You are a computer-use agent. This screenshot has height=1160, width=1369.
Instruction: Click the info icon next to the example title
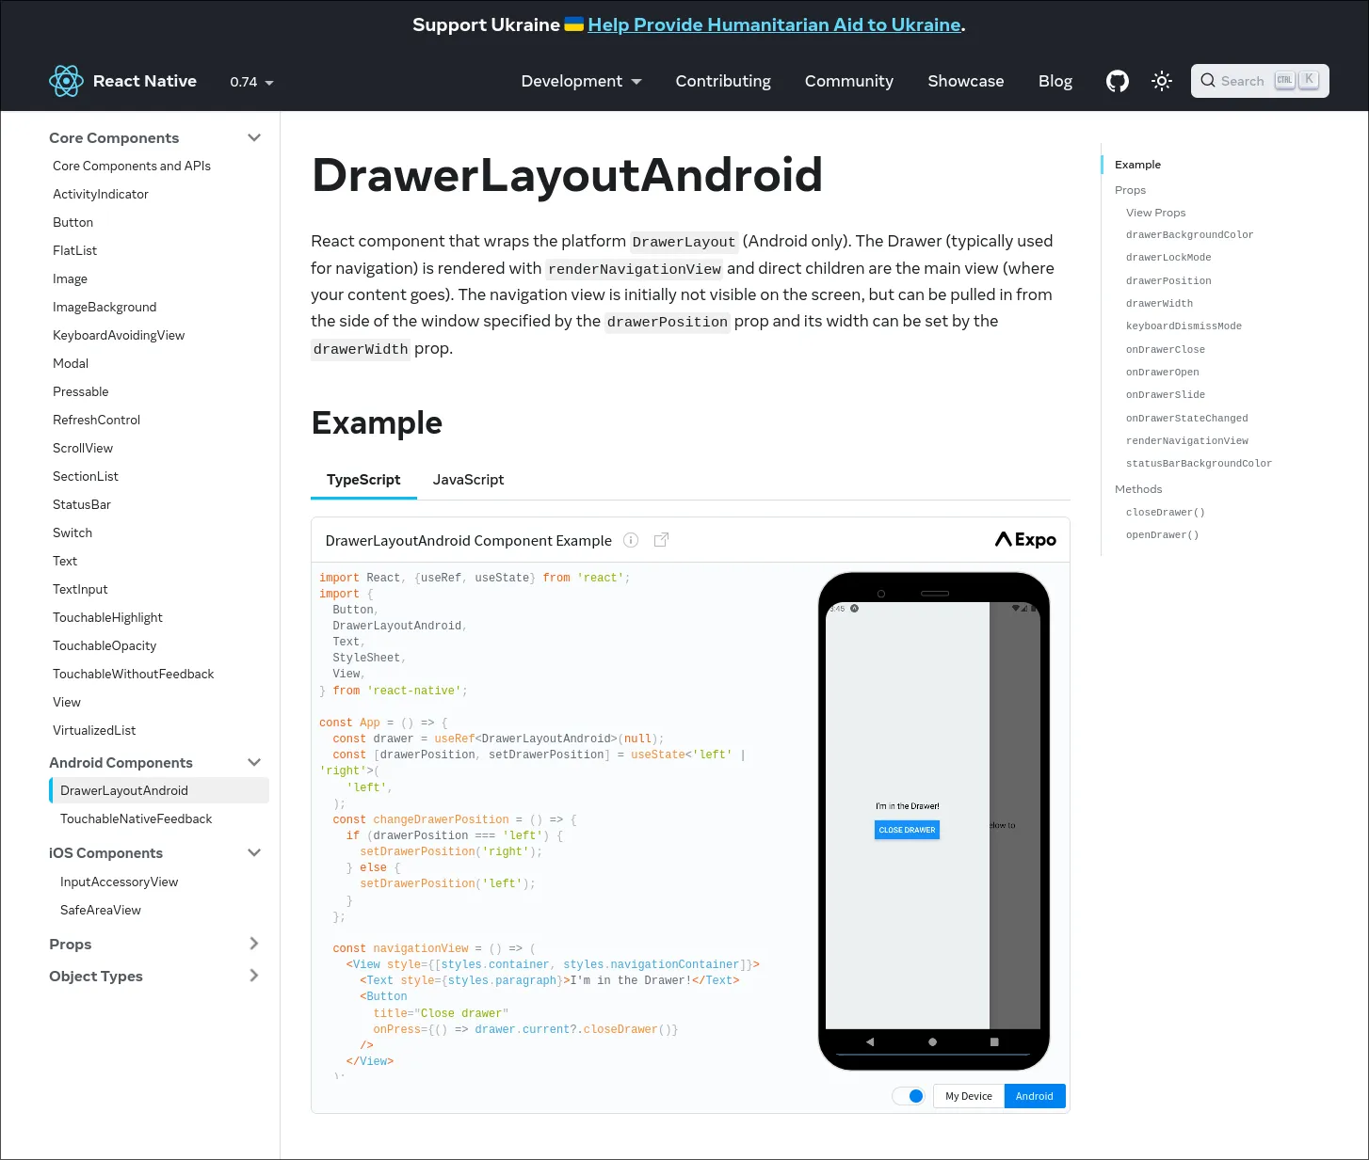point(631,540)
